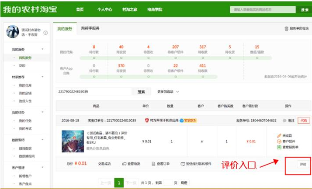Go to 首页 in top navigation
Viewport: 312px width, 189px height.
pyautogui.click(x=80, y=10)
